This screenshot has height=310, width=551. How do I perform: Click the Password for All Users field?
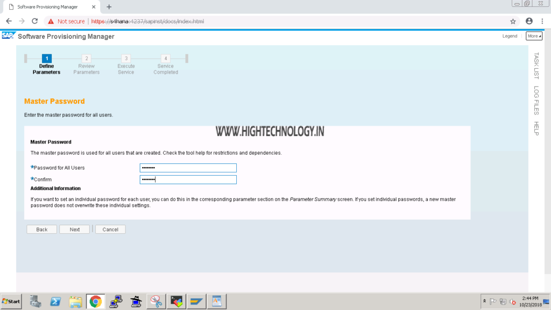(188, 168)
